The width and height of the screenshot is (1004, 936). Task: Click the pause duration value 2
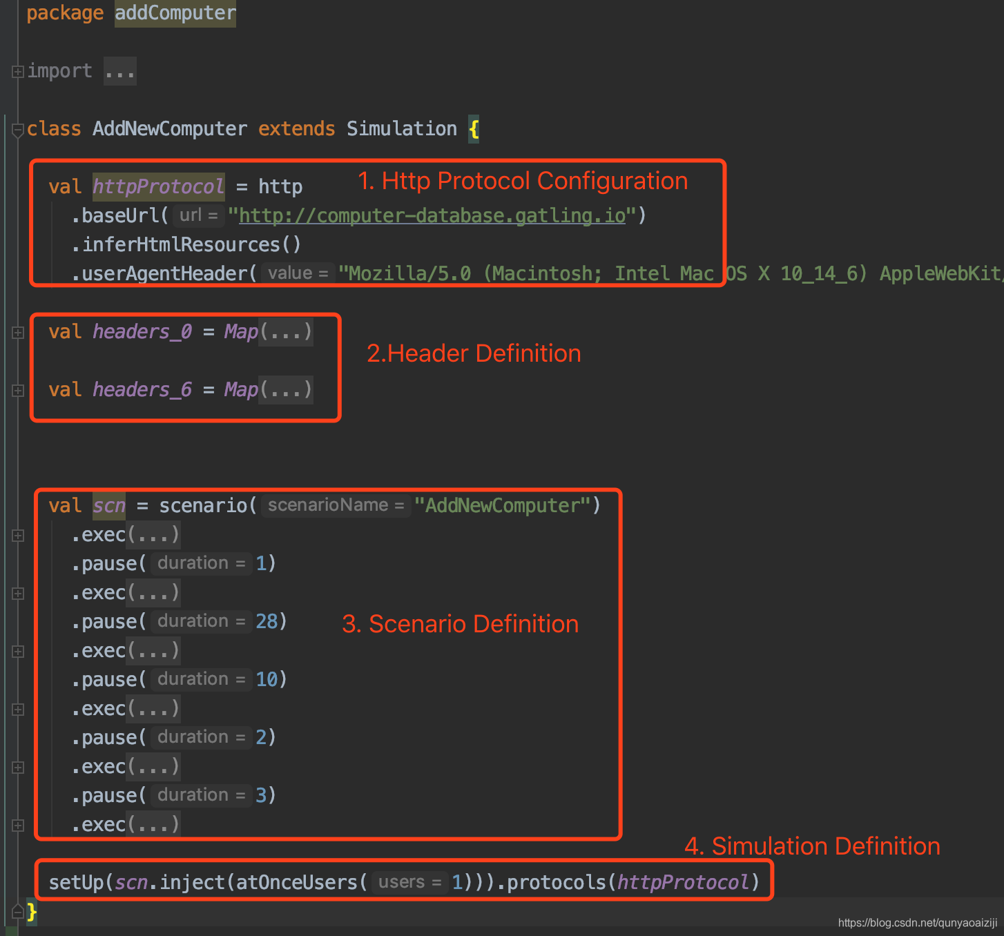(x=261, y=738)
